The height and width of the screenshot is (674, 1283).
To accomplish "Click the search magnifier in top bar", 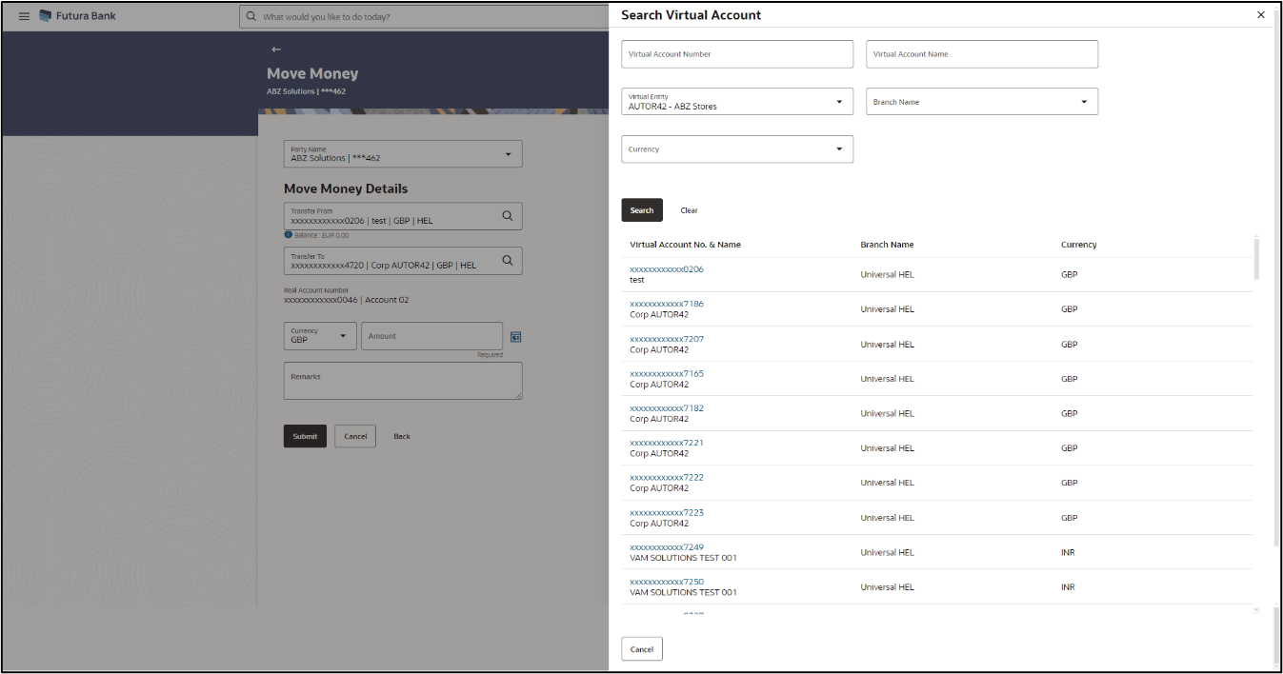I will pyautogui.click(x=251, y=17).
